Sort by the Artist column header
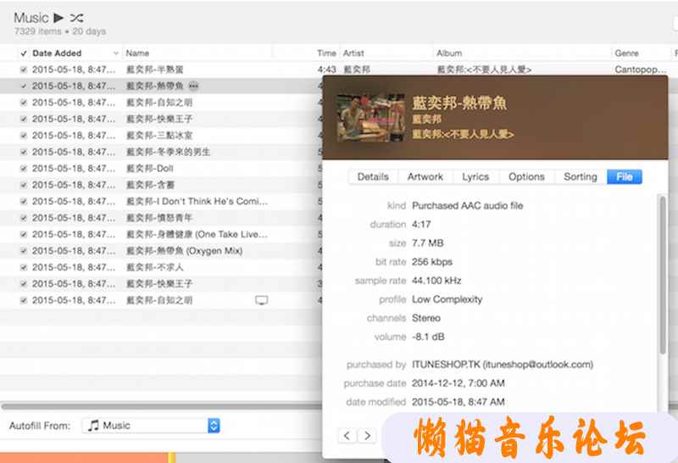The image size is (678, 463). point(353,53)
